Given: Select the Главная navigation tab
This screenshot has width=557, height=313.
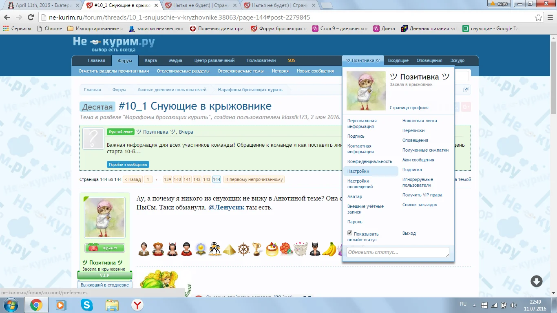Looking at the screenshot, I should click(97, 60).
